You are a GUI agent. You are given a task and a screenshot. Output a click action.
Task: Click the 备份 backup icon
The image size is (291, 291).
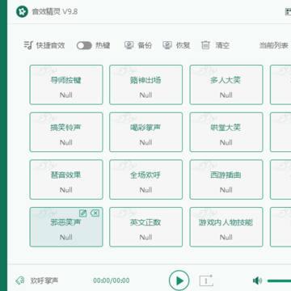[129, 45]
